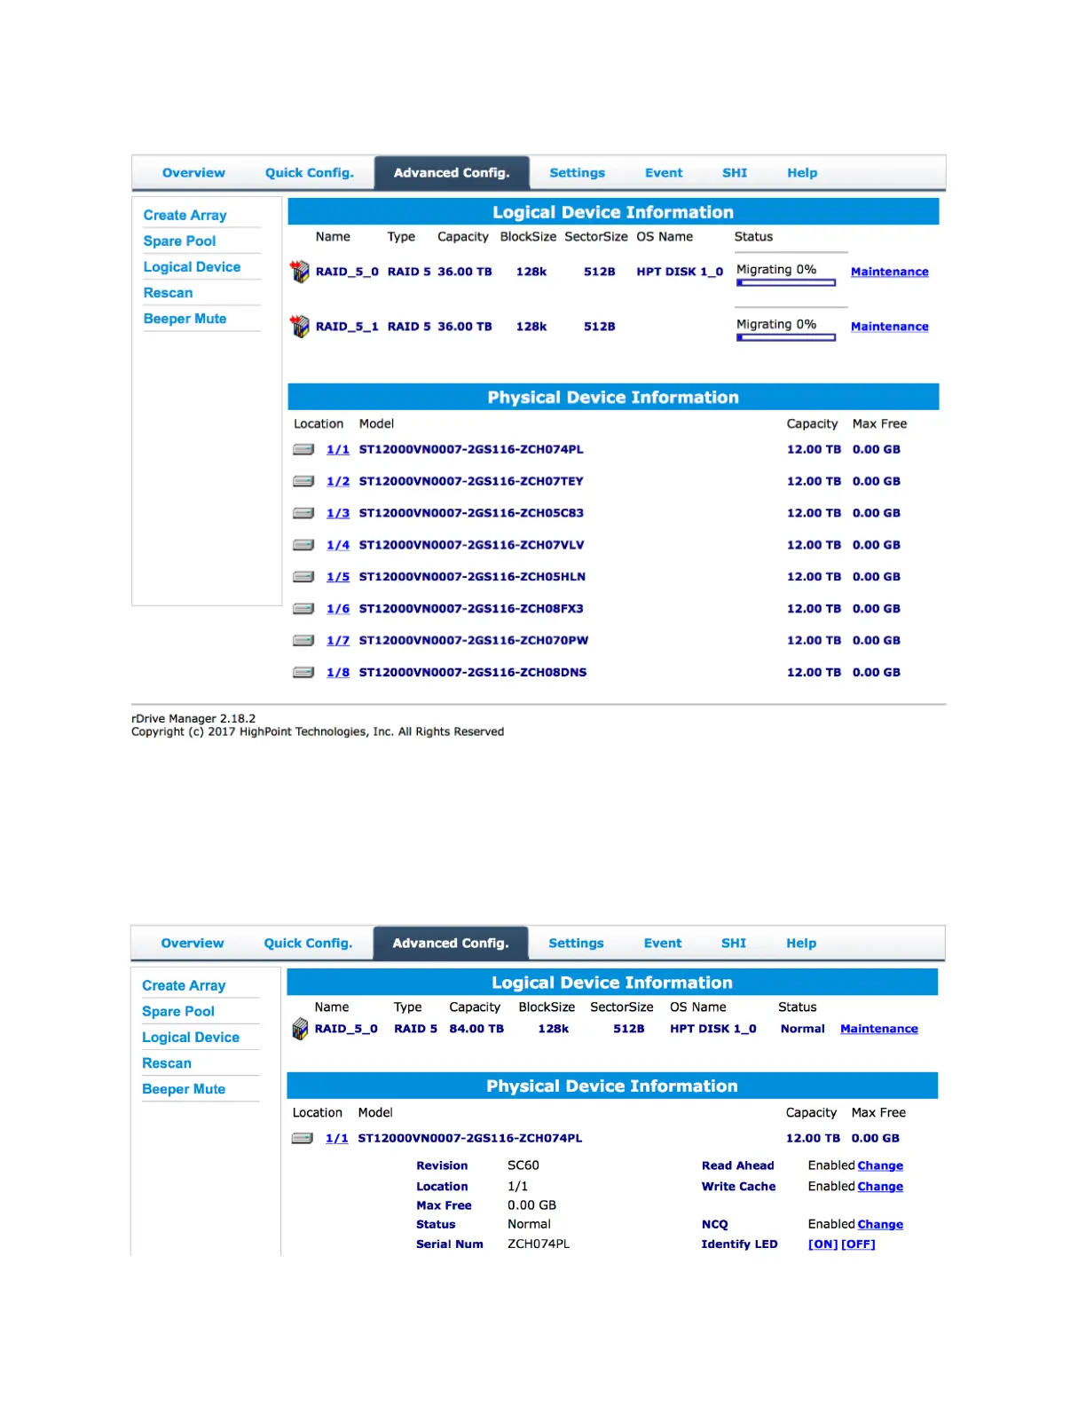
Task: Click the RAID_5_1 migrating progress bar
Action: pos(786,337)
